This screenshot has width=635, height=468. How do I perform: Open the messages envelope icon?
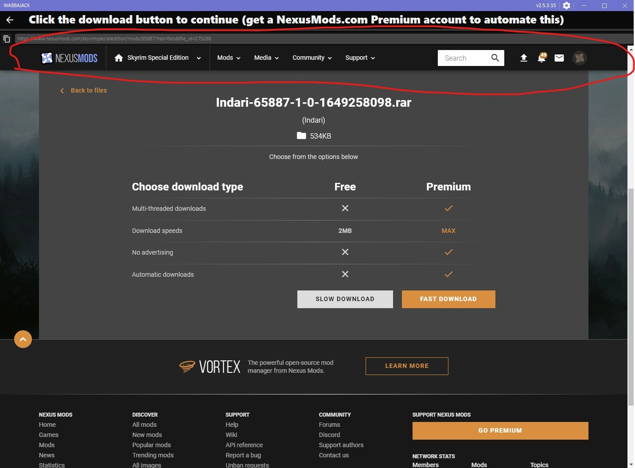pyautogui.click(x=559, y=58)
